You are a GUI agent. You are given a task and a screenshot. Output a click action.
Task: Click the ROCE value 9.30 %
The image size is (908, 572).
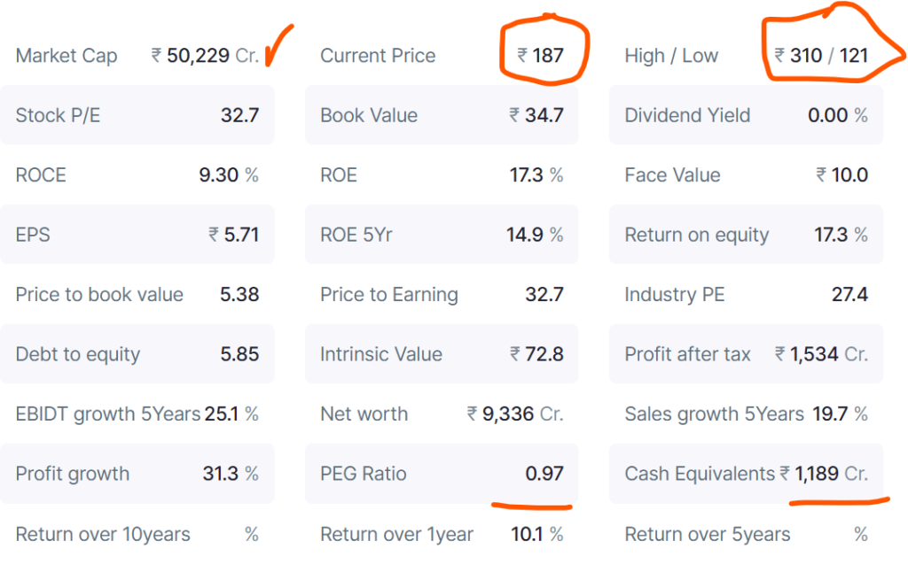coord(229,175)
